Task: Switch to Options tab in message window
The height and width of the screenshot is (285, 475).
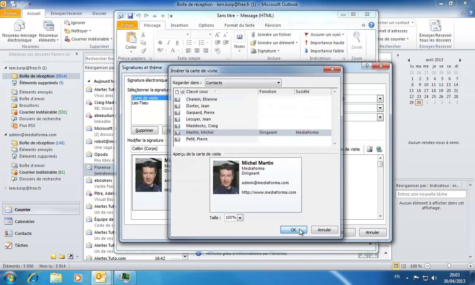Action: (x=206, y=25)
